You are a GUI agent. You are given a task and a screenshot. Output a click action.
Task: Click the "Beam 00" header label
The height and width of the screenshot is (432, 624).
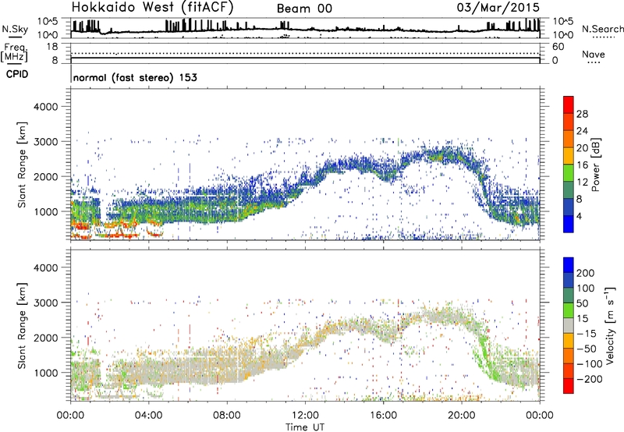point(304,9)
